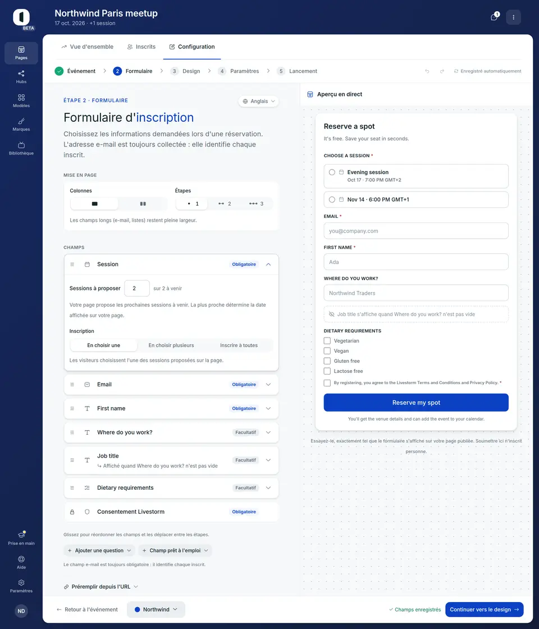Click the lock icon on Consentement Livestorm

[x=72, y=512]
